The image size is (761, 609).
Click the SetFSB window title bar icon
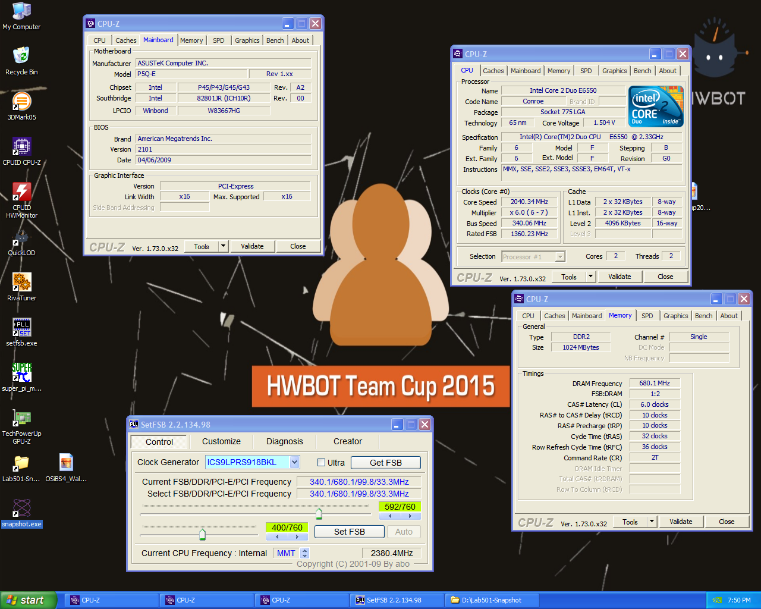pyautogui.click(x=134, y=424)
